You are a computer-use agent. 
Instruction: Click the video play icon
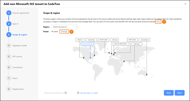click(x=78, y=93)
